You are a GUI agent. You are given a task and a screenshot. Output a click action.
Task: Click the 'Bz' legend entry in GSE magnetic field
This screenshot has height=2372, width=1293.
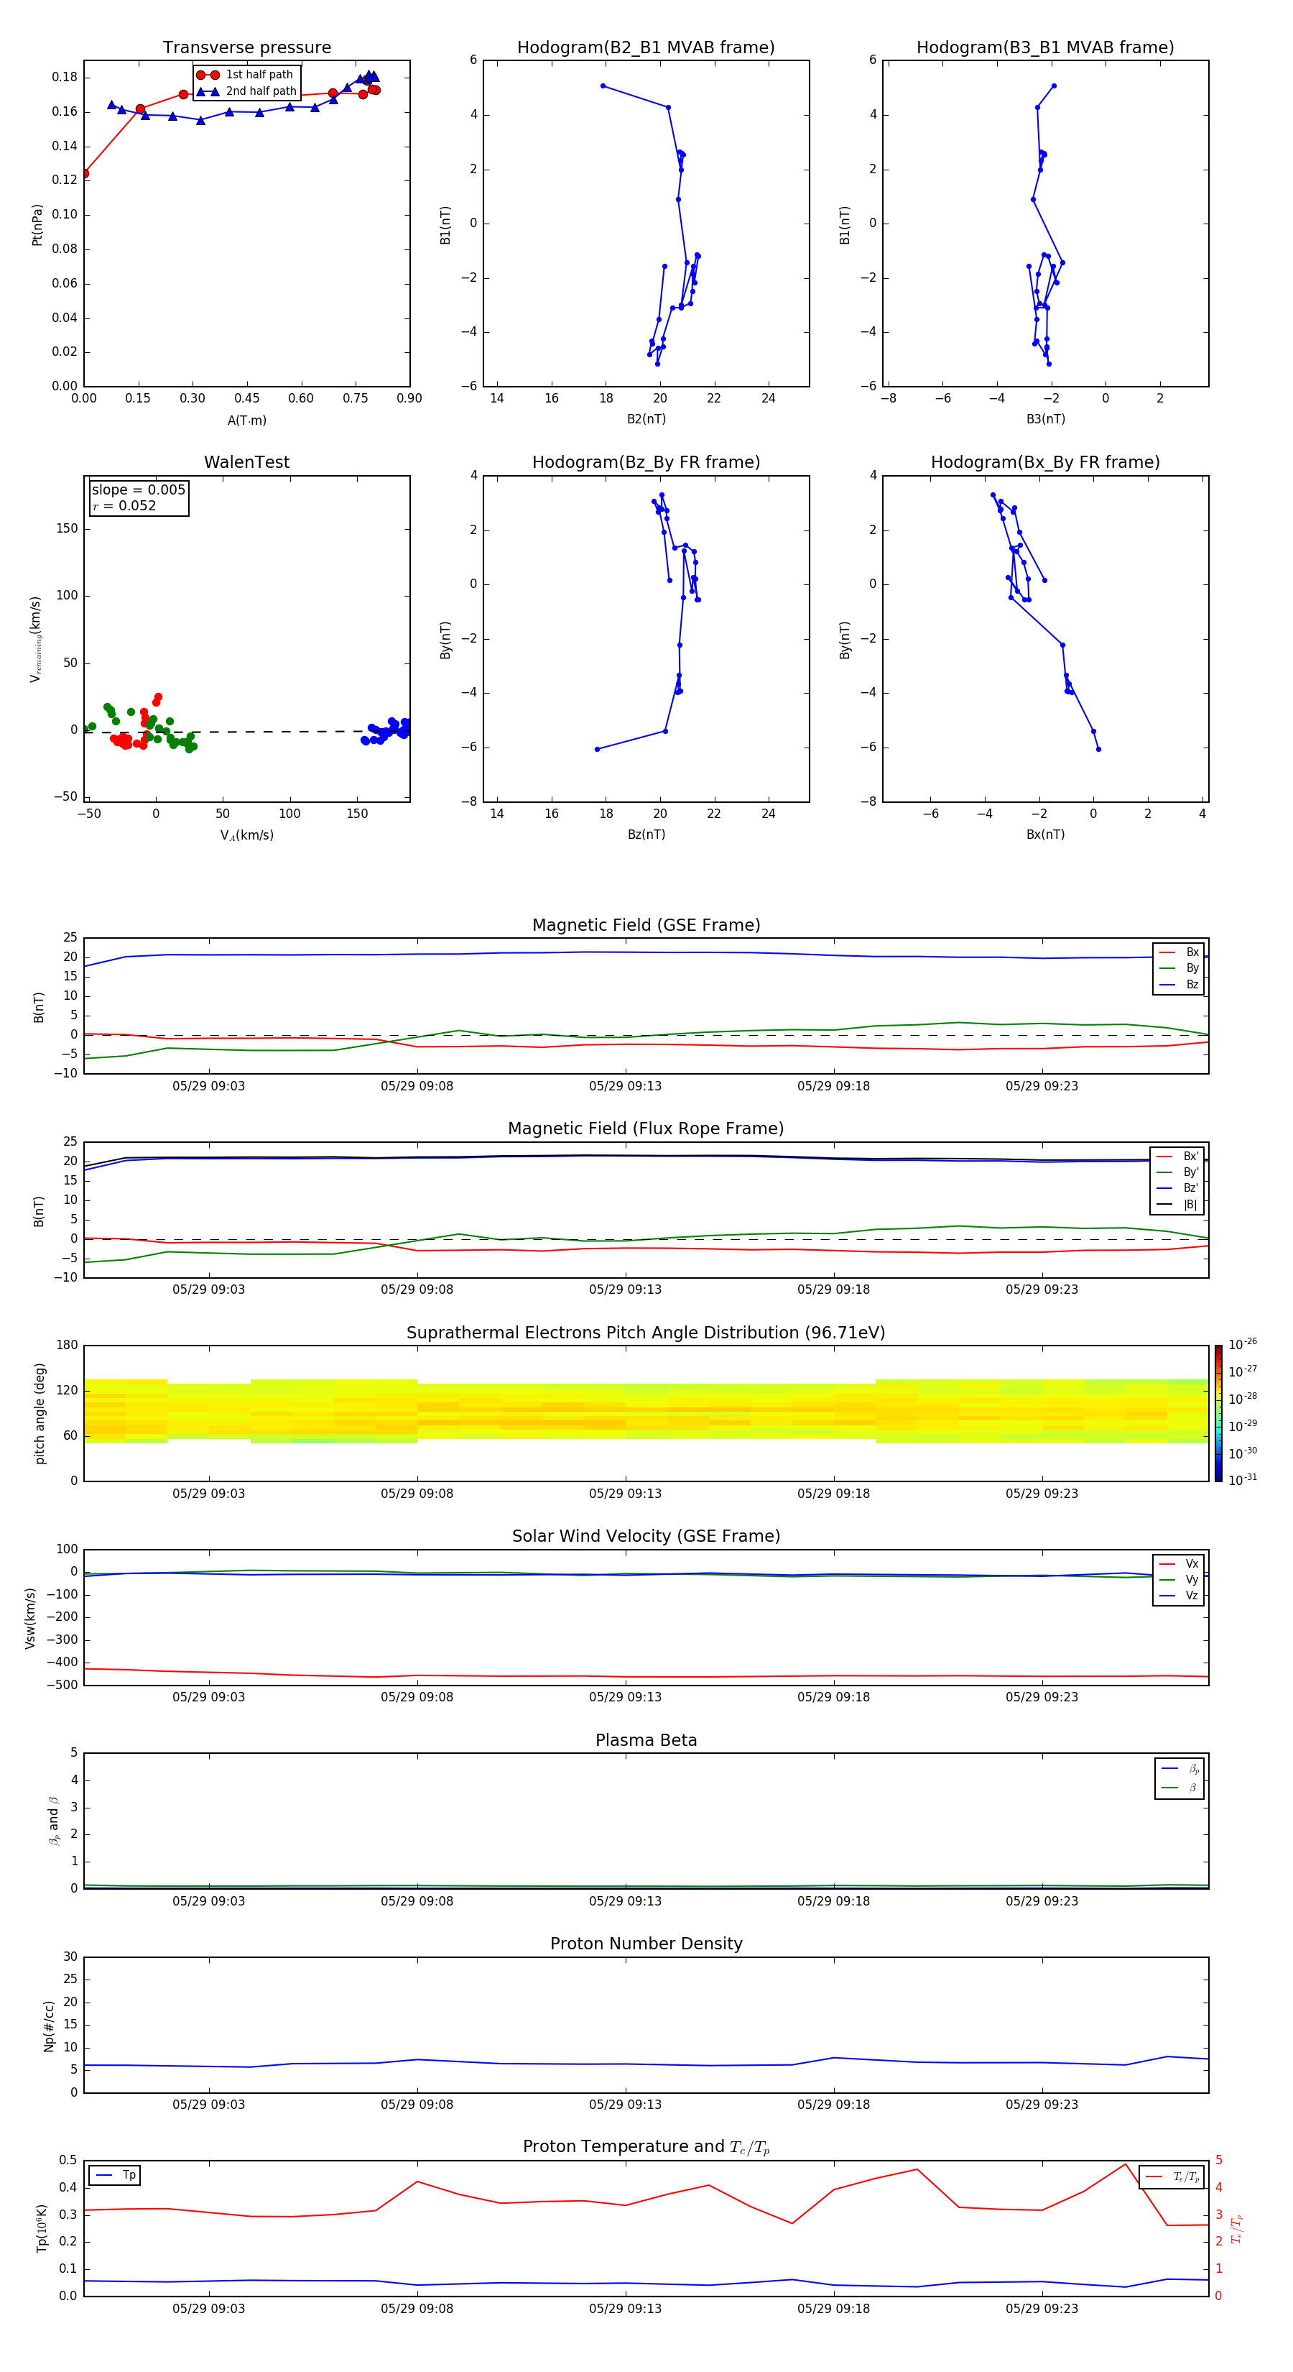point(1179,984)
